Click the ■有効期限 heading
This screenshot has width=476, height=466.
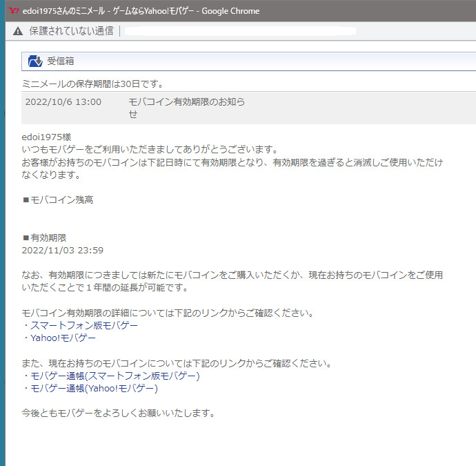click(x=45, y=237)
